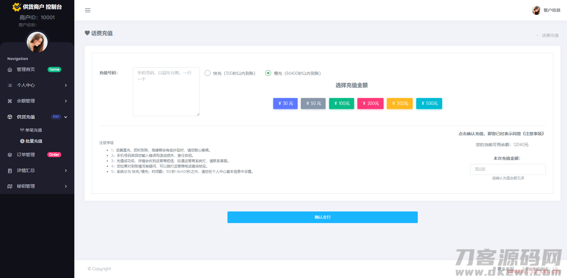Expand the 个人中心 submenu chevron
Image resolution: width=567 pixels, height=278 pixels.
point(66,85)
